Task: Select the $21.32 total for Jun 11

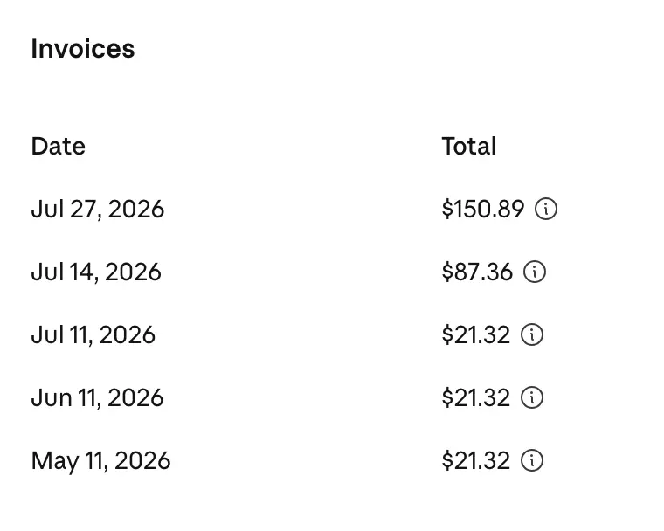Action: pos(475,397)
